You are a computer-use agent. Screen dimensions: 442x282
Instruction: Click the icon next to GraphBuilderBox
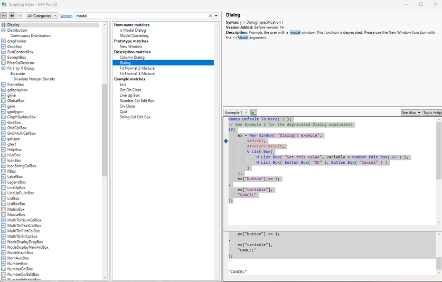click(4, 117)
